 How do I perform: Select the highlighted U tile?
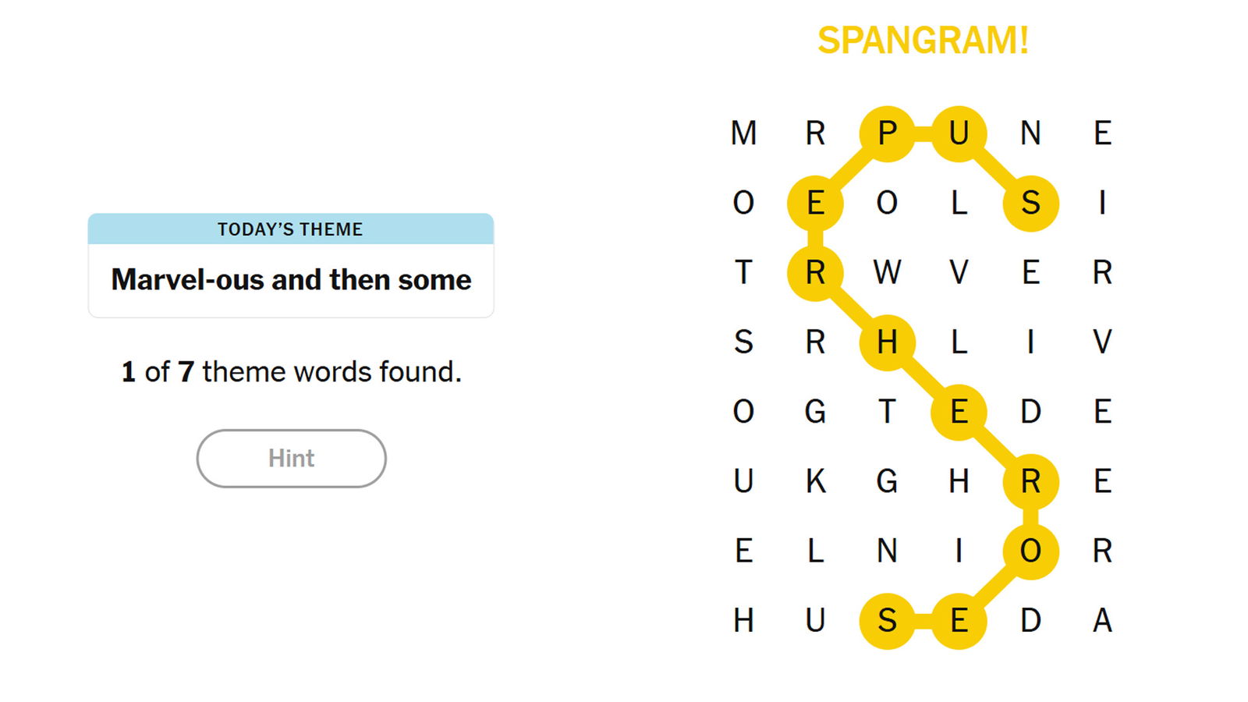pos(959,133)
